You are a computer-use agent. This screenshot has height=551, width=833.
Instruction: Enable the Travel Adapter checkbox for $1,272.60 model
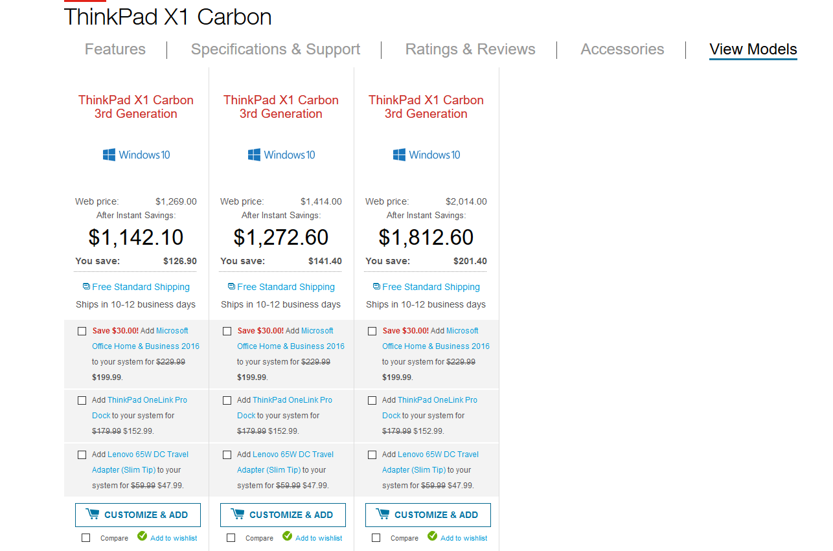click(227, 455)
